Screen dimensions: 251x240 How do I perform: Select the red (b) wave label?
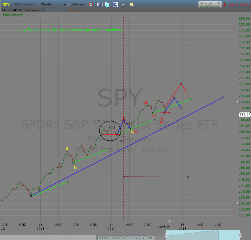pyautogui.click(x=146, y=103)
